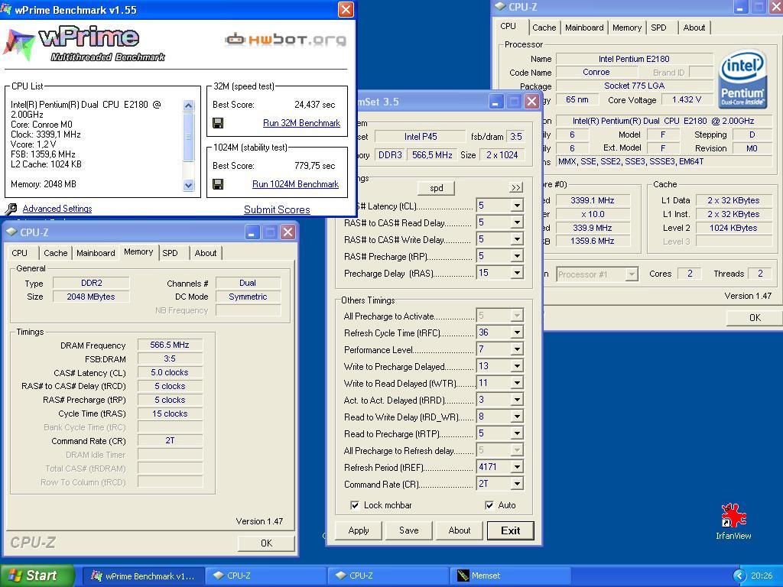This screenshot has width=783, height=587.
Task: Click the hwbot.org logo in wPrime
Action: [x=286, y=39]
